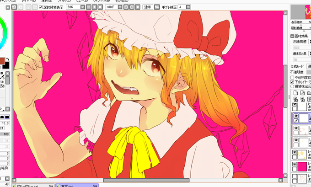Viewport: 311px width, 187px height.
Task: Create a new linework layer
Action: click(x=302, y=93)
